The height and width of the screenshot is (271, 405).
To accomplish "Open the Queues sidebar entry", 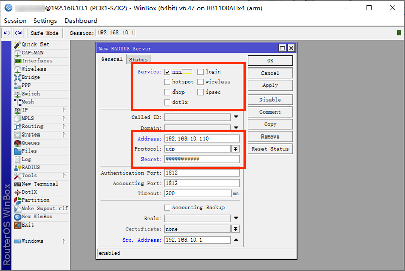I will click(42, 143).
